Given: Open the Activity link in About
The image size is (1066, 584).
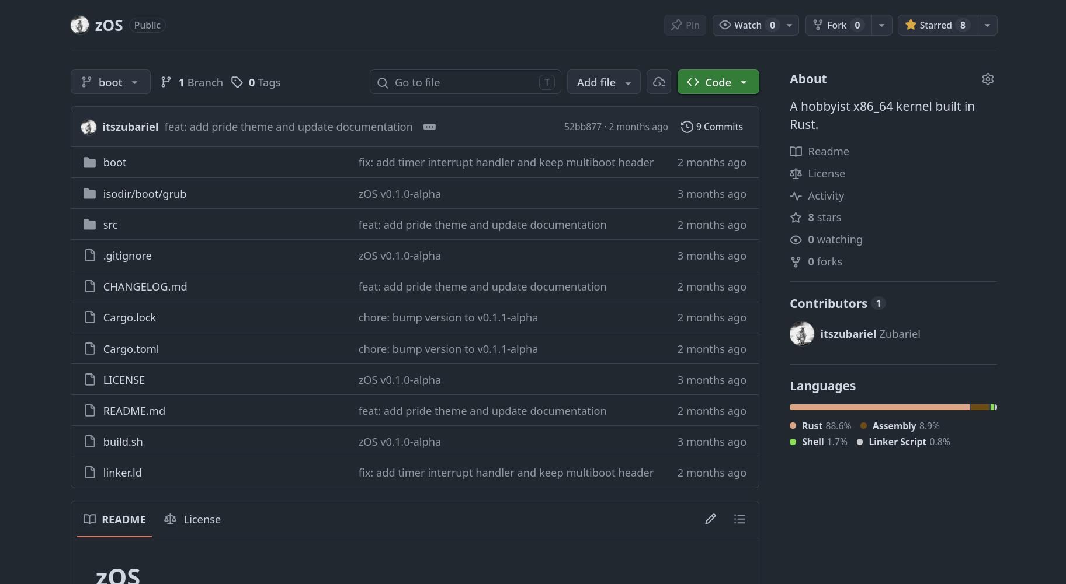Looking at the screenshot, I should tap(817, 196).
